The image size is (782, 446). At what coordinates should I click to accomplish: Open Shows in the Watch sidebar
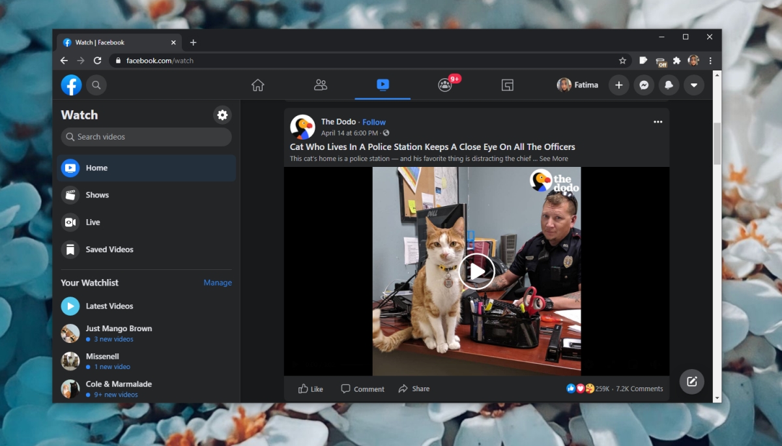97,194
